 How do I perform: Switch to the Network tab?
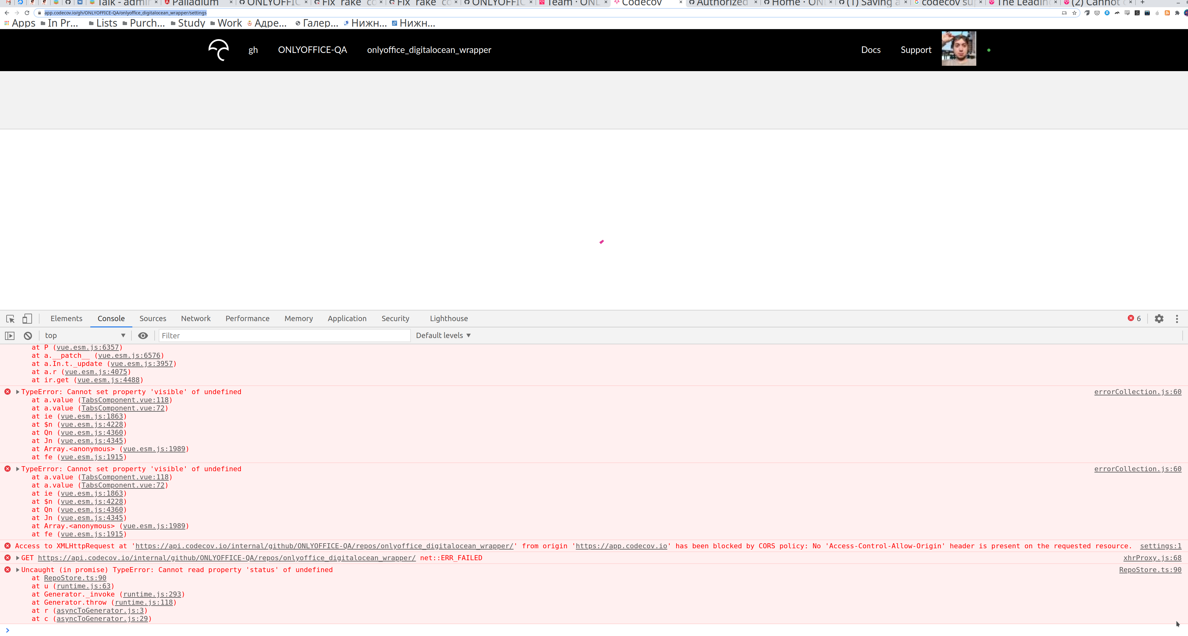195,318
